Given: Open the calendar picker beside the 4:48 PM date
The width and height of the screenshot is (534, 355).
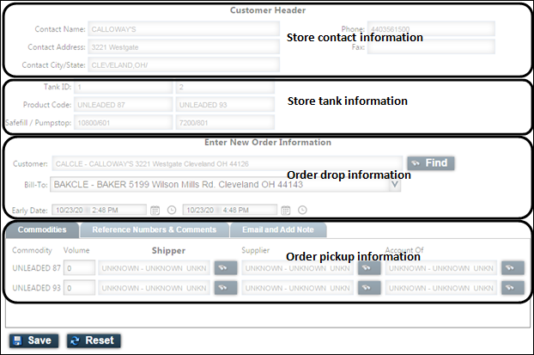Looking at the screenshot, I should pos(286,210).
